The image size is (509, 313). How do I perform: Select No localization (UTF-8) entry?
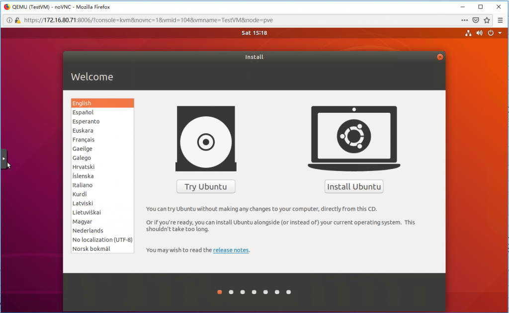click(x=102, y=239)
